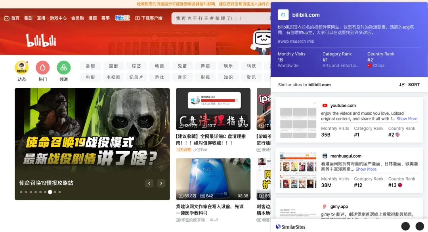Go to next carousel slide arrow
The image size is (428, 232).
pyautogui.click(x=161, y=183)
